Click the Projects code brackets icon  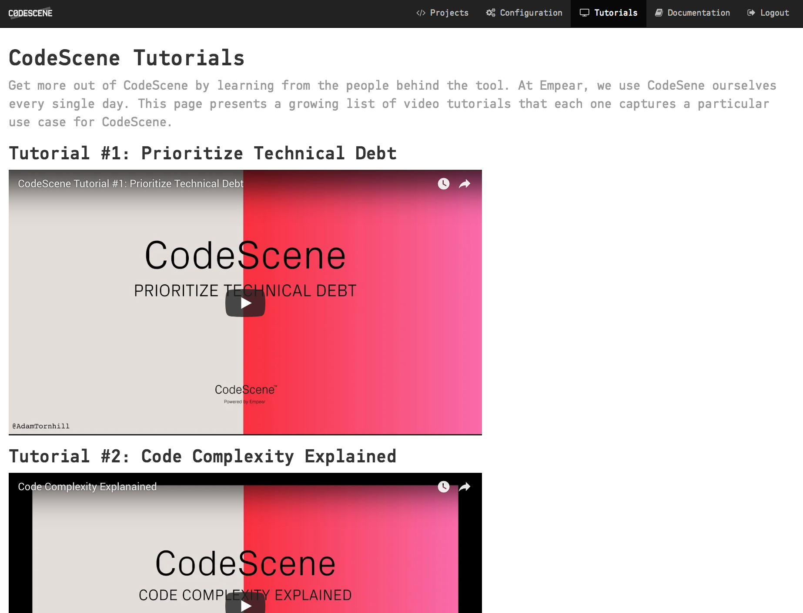[x=421, y=13]
